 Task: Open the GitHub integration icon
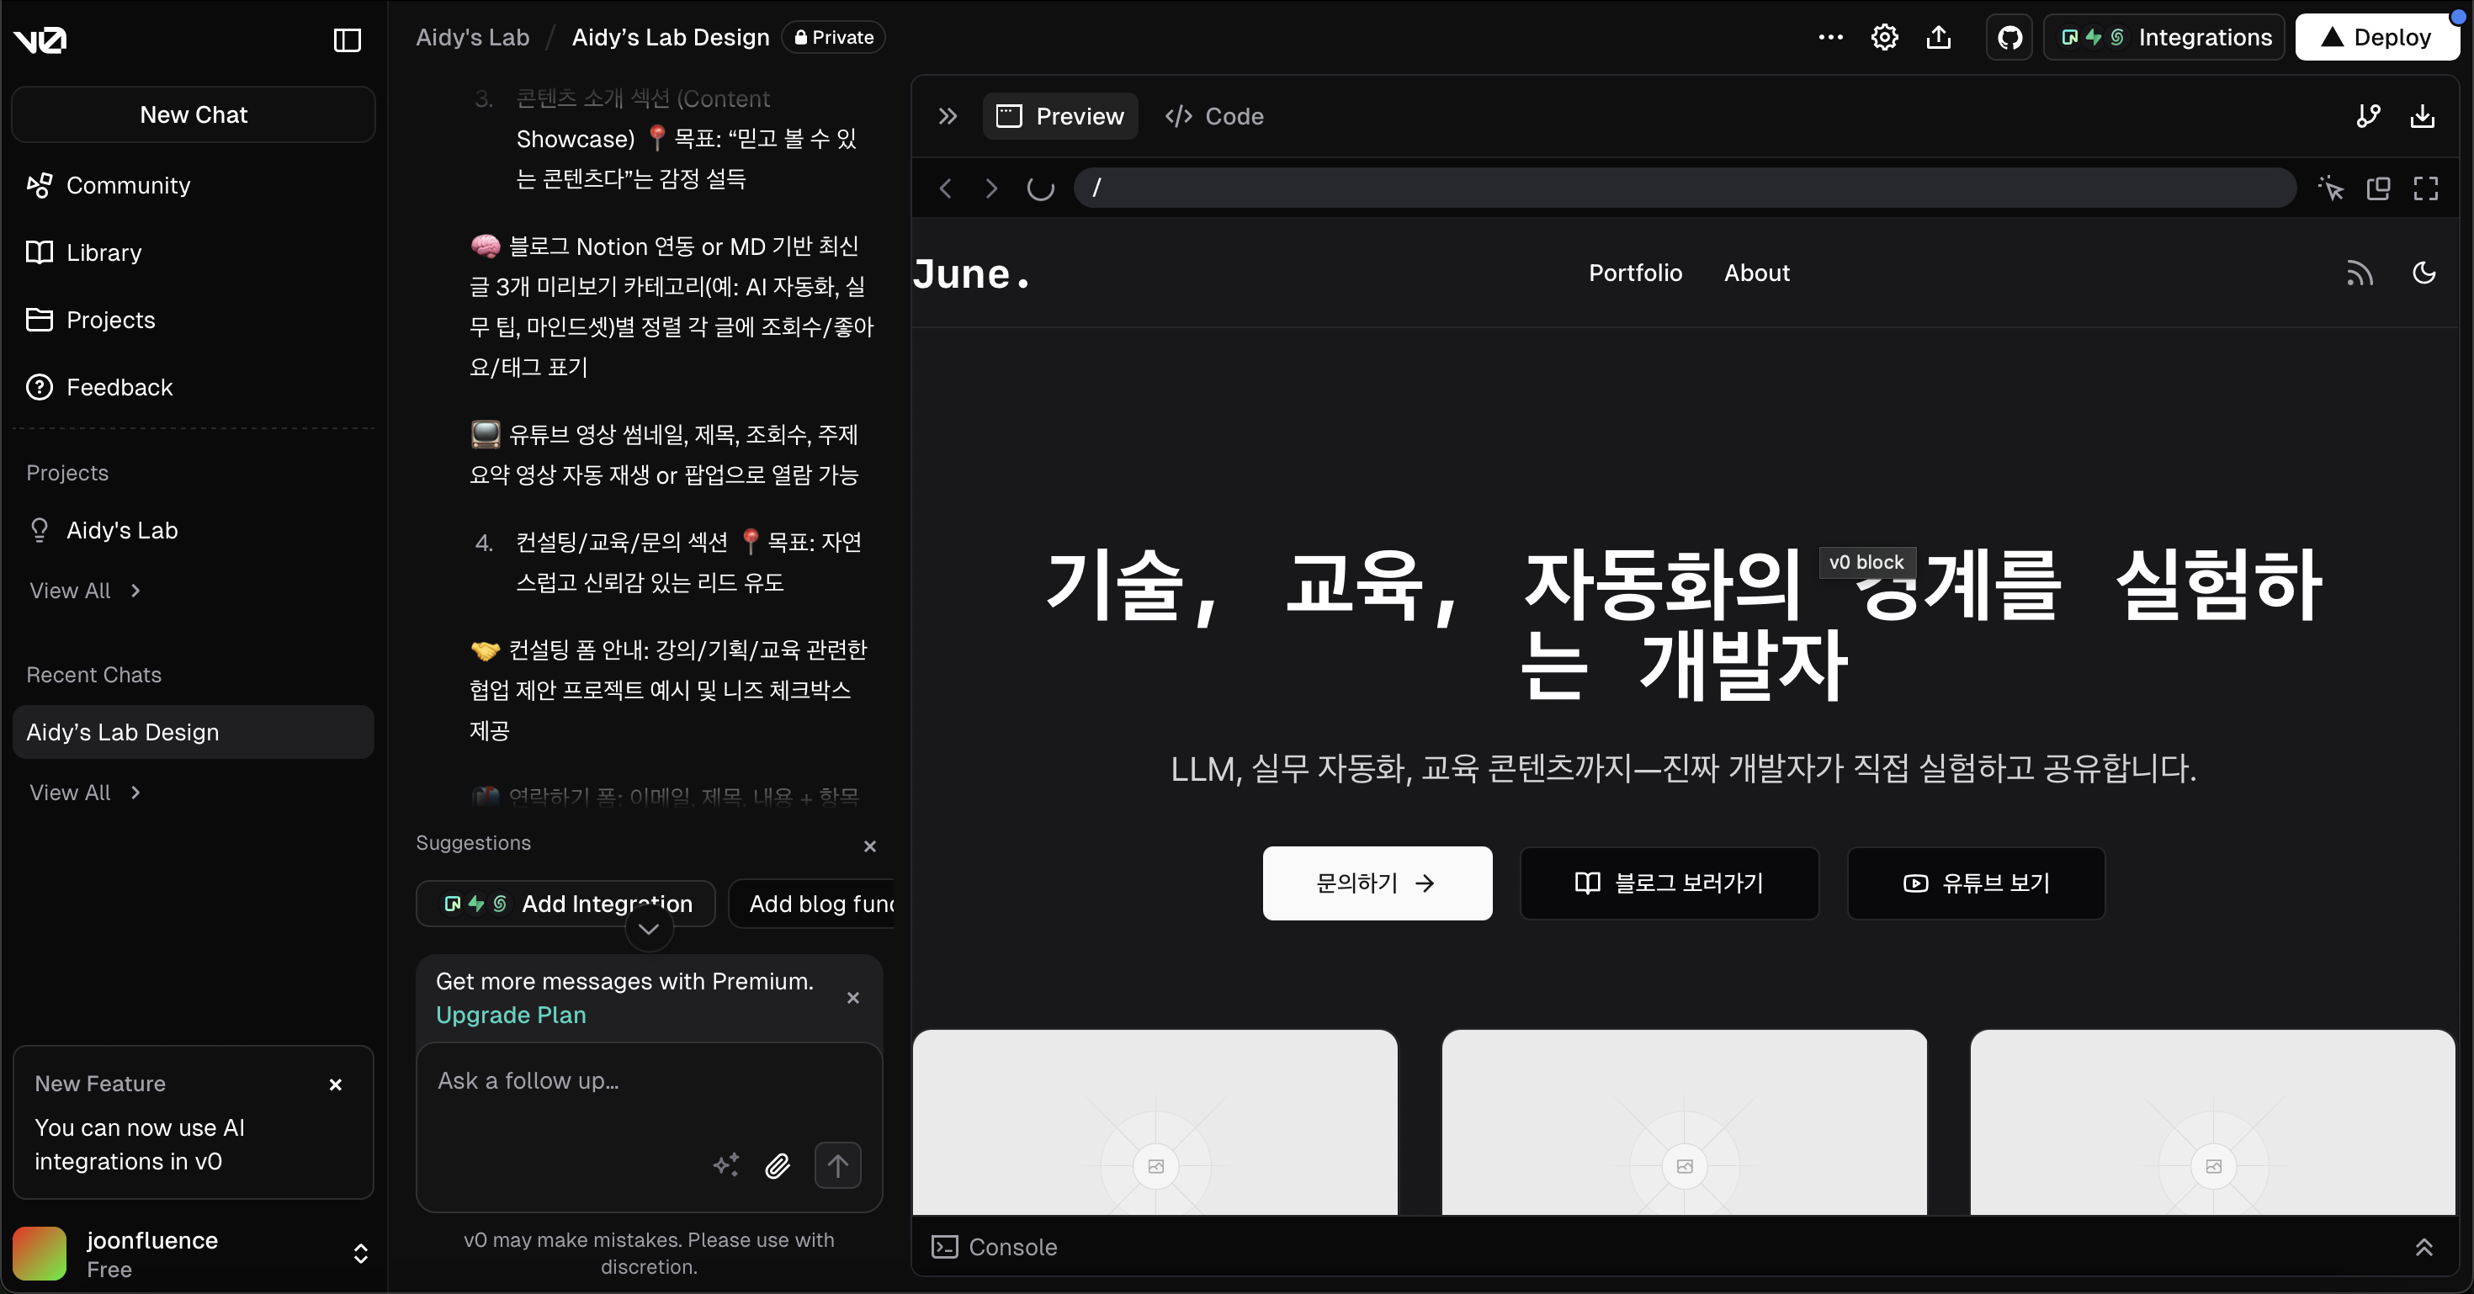pyautogui.click(x=2008, y=37)
